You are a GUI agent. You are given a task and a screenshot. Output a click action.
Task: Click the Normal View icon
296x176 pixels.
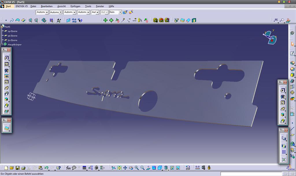tap(148, 168)
